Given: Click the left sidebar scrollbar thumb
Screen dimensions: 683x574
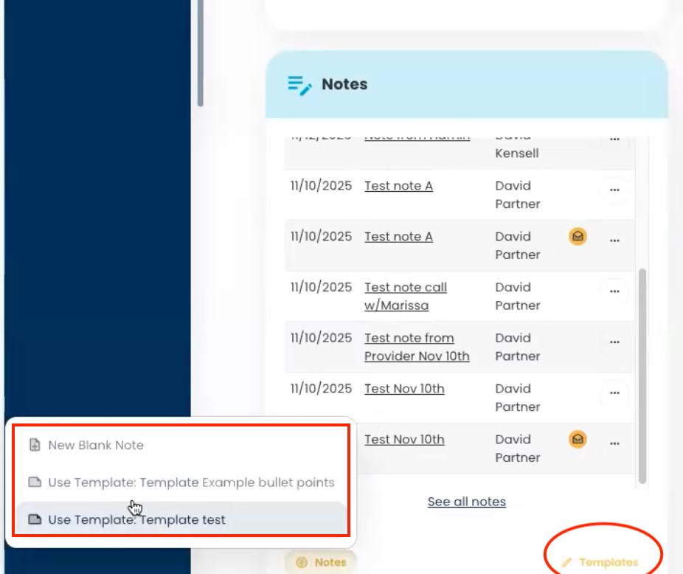Looking at the screenshot, I should [x=200, y=52].
